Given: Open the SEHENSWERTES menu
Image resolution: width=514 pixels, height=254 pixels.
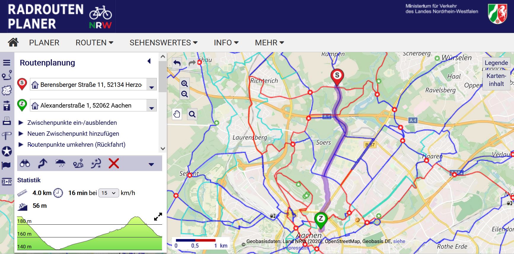Looking at the screenshot, I should click(163, 43).
